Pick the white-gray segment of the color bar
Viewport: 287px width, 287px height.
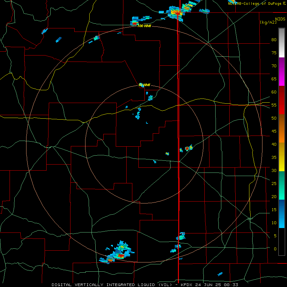click(282, 43)
